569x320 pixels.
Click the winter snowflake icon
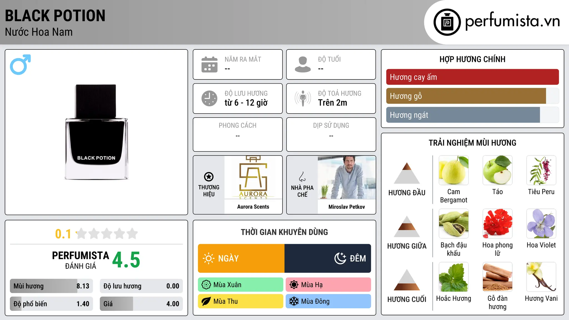tap(294, 301)
